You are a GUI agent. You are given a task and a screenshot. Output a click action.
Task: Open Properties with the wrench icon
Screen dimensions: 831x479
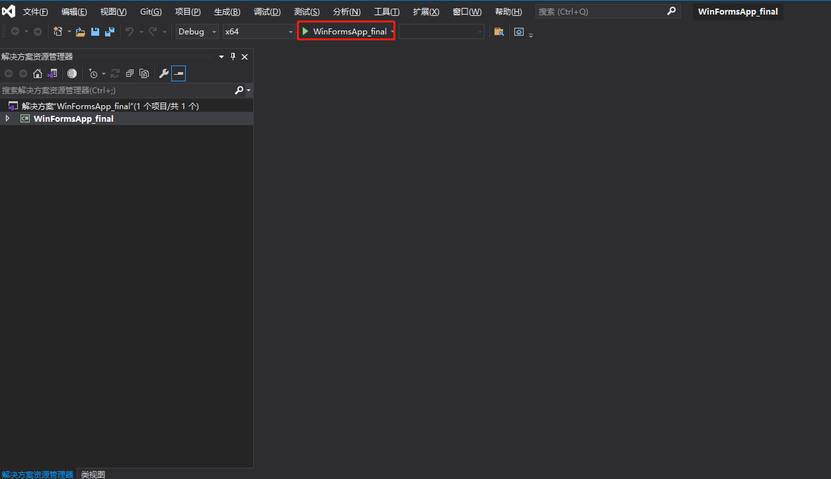pyautogui.click(x=164, y=73)
